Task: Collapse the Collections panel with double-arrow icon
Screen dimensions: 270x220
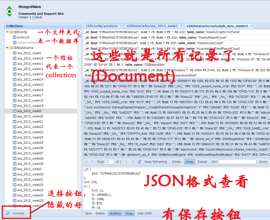Action: [x=78, y=26]
